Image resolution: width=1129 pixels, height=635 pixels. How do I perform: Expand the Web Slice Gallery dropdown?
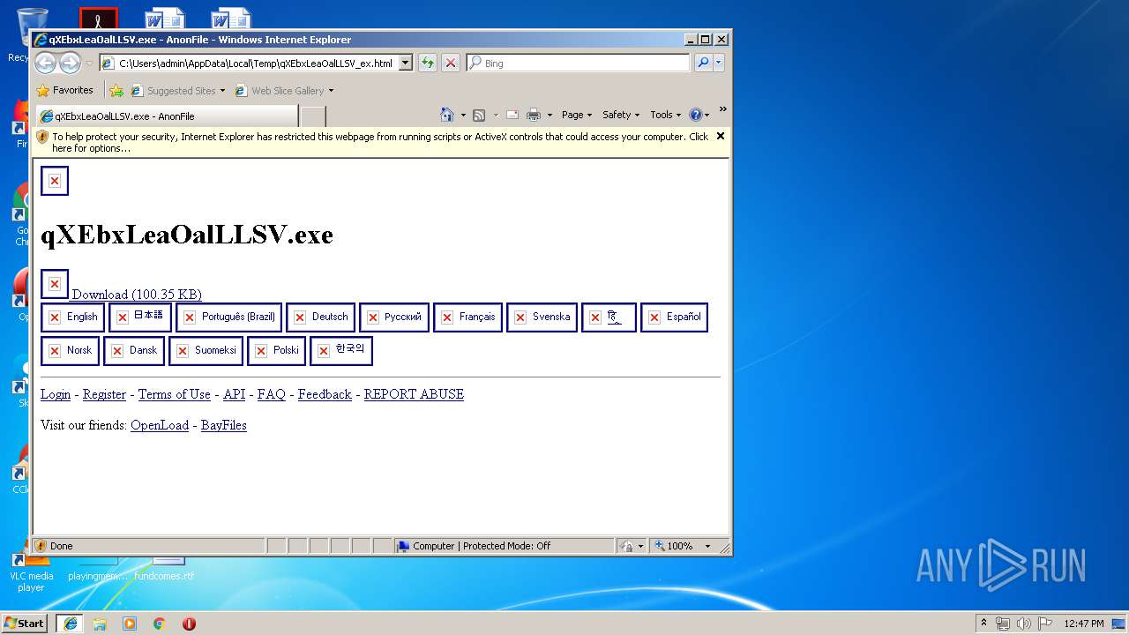point(331,90)
